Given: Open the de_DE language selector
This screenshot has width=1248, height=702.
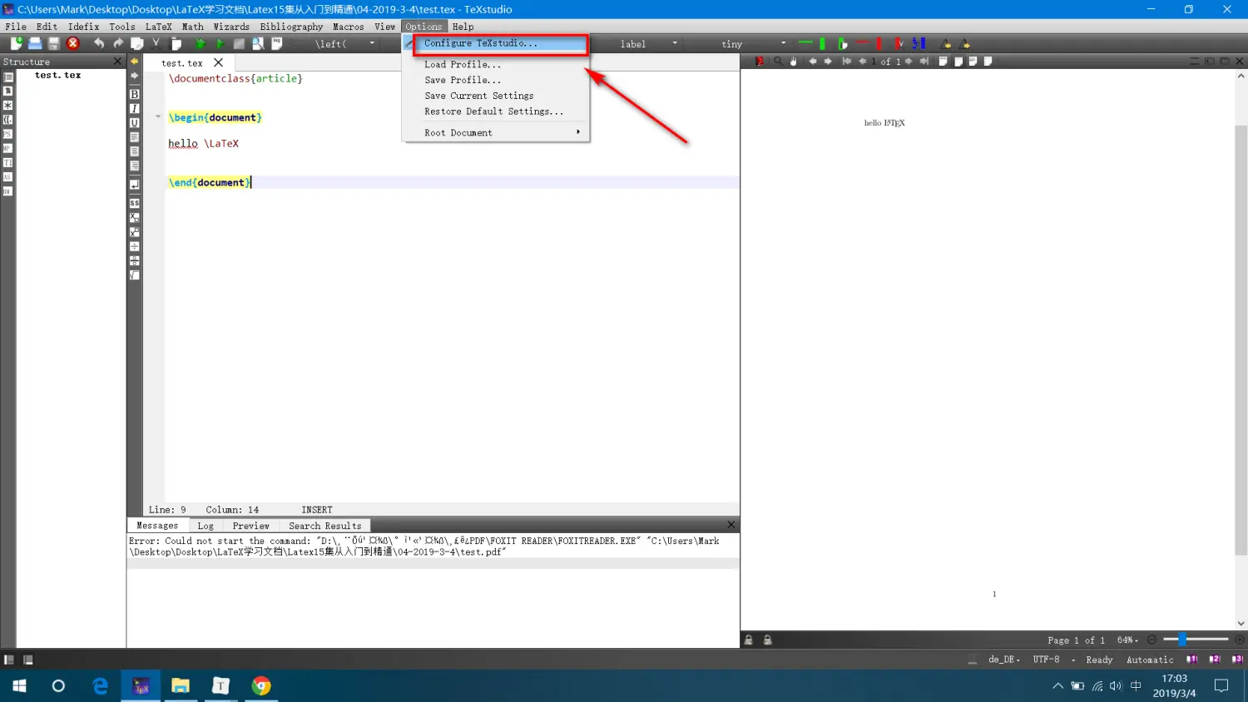Looking at the screenshot, I should 1003,660.
